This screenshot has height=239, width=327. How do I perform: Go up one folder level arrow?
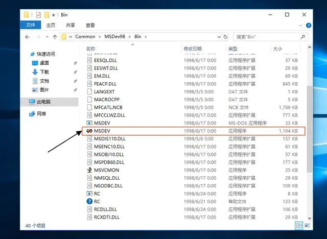55,37
